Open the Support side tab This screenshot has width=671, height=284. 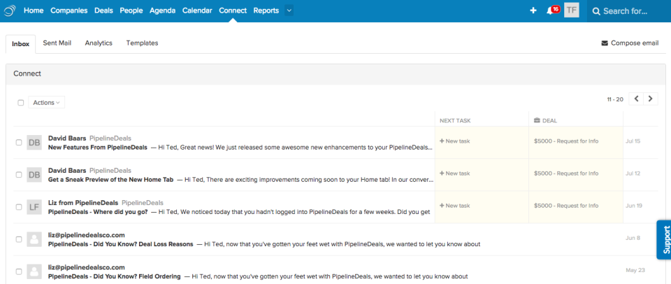tap(664, 240)
